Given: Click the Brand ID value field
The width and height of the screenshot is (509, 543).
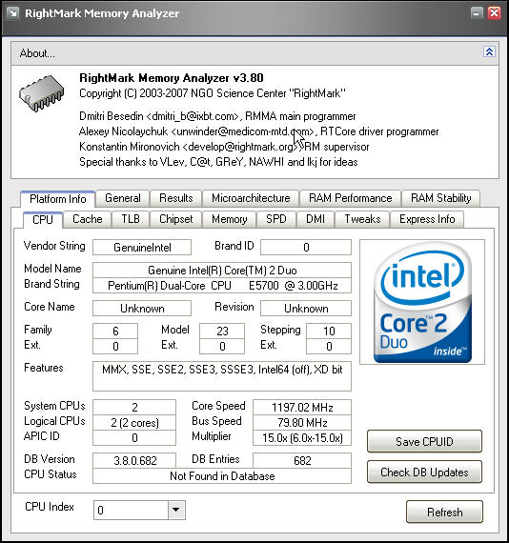Looking at the screenshot, I should (306, 248).
